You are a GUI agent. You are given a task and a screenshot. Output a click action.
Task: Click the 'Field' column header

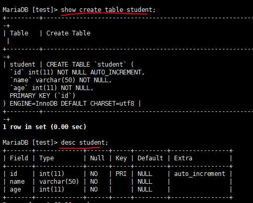tap(19, 158)
